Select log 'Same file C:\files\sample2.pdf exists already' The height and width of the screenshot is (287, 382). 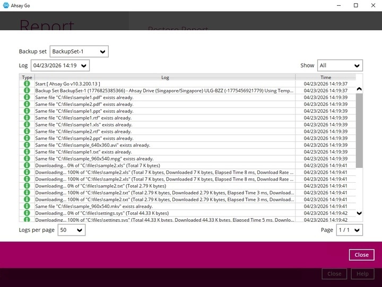pyautogui.click(x=187, y=104)
